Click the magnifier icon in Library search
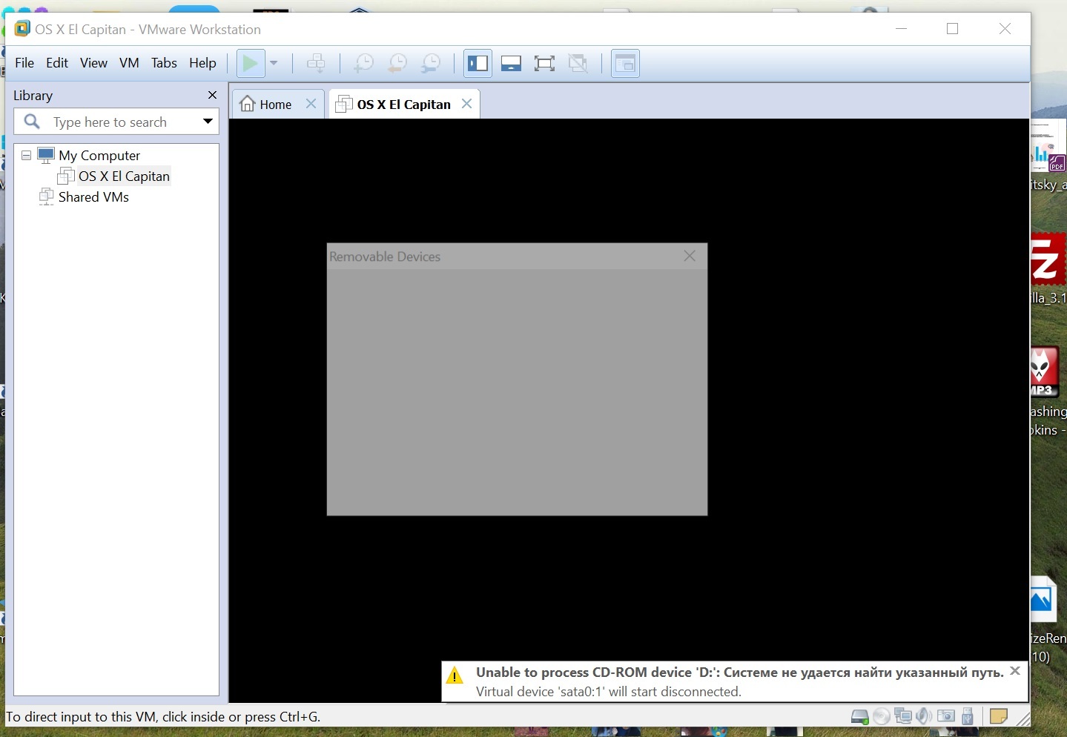1067x737 pixels. click(x=32, y=122)
